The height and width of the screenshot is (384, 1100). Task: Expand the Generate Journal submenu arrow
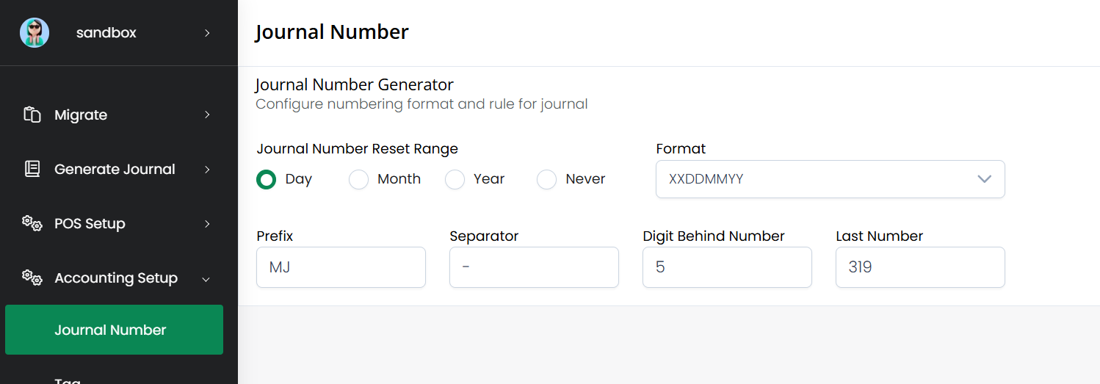point(207,170)
